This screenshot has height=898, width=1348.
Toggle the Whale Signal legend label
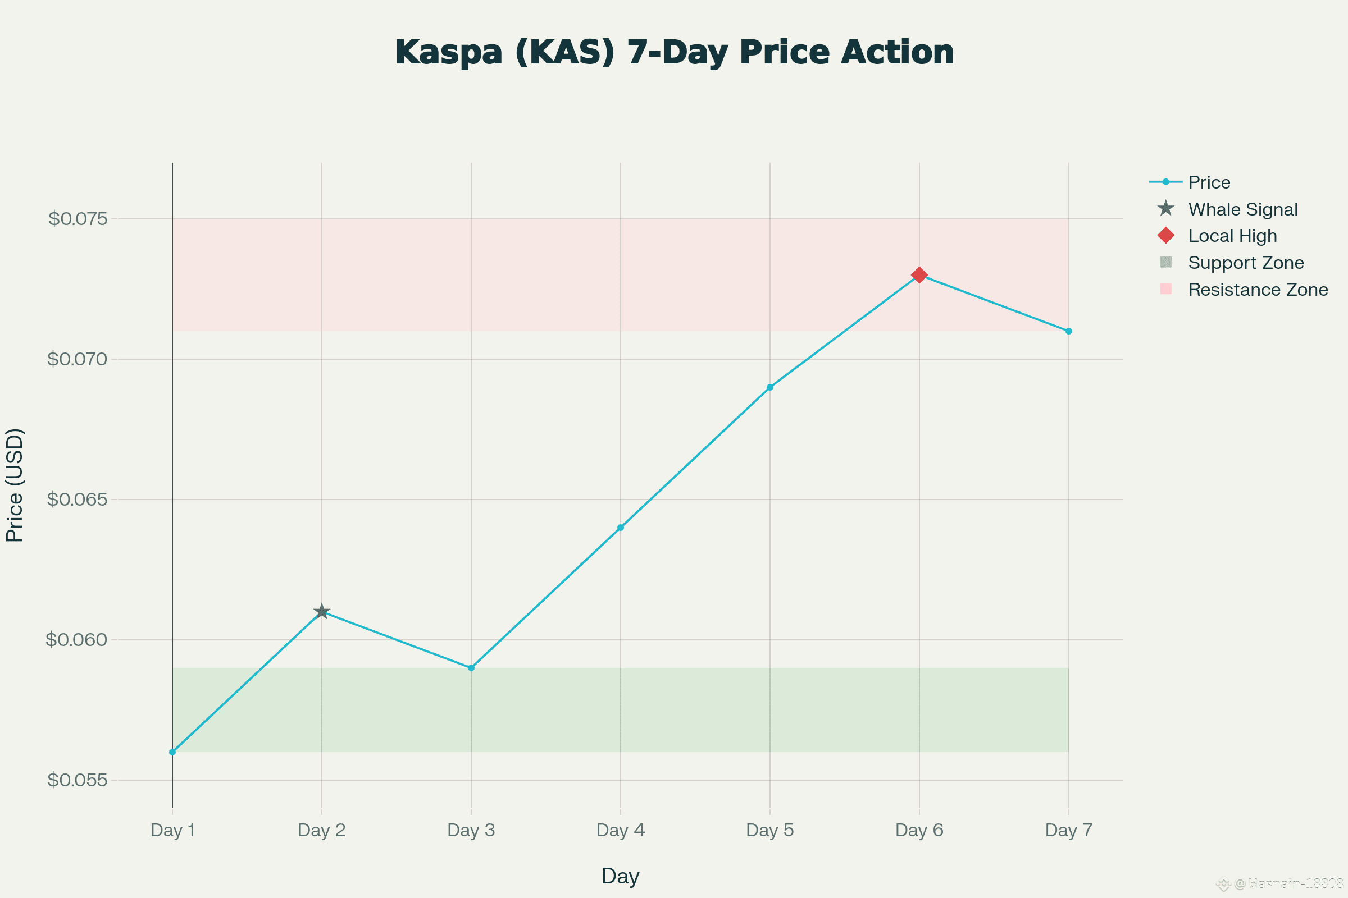(x=1242, y=209)
